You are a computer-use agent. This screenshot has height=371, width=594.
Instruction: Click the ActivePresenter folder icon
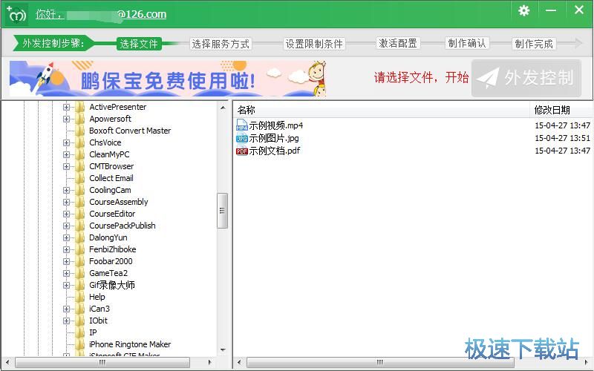79,107
